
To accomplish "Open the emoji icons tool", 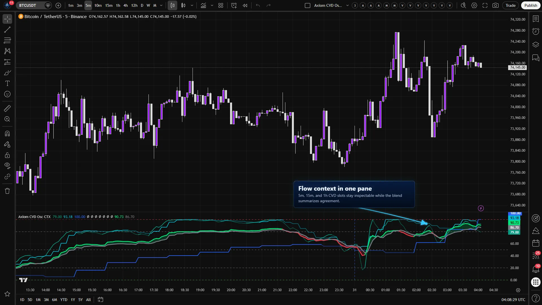I will (x=7, y=94).
